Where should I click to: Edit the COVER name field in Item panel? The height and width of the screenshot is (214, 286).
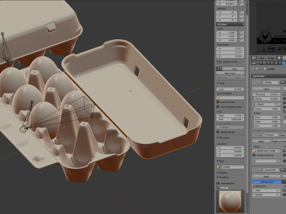click(232, 167)
